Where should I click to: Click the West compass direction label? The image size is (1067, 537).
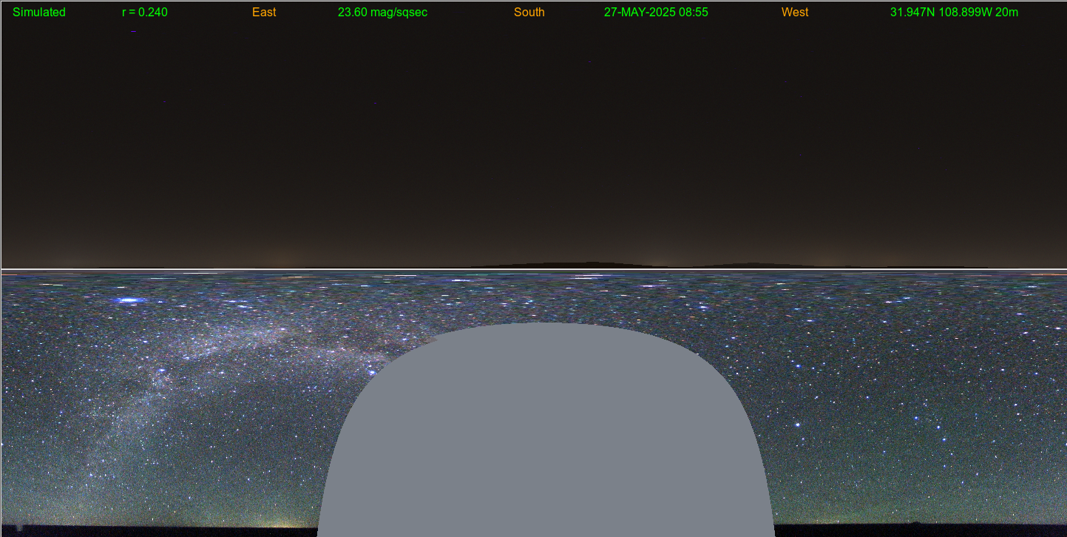pyautogui.click(x=795, y=13)
